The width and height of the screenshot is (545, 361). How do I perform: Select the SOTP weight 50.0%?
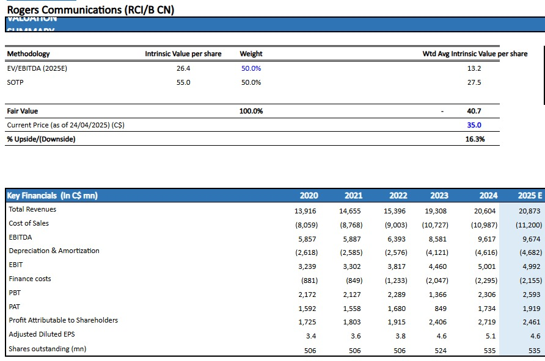point(251,82)
